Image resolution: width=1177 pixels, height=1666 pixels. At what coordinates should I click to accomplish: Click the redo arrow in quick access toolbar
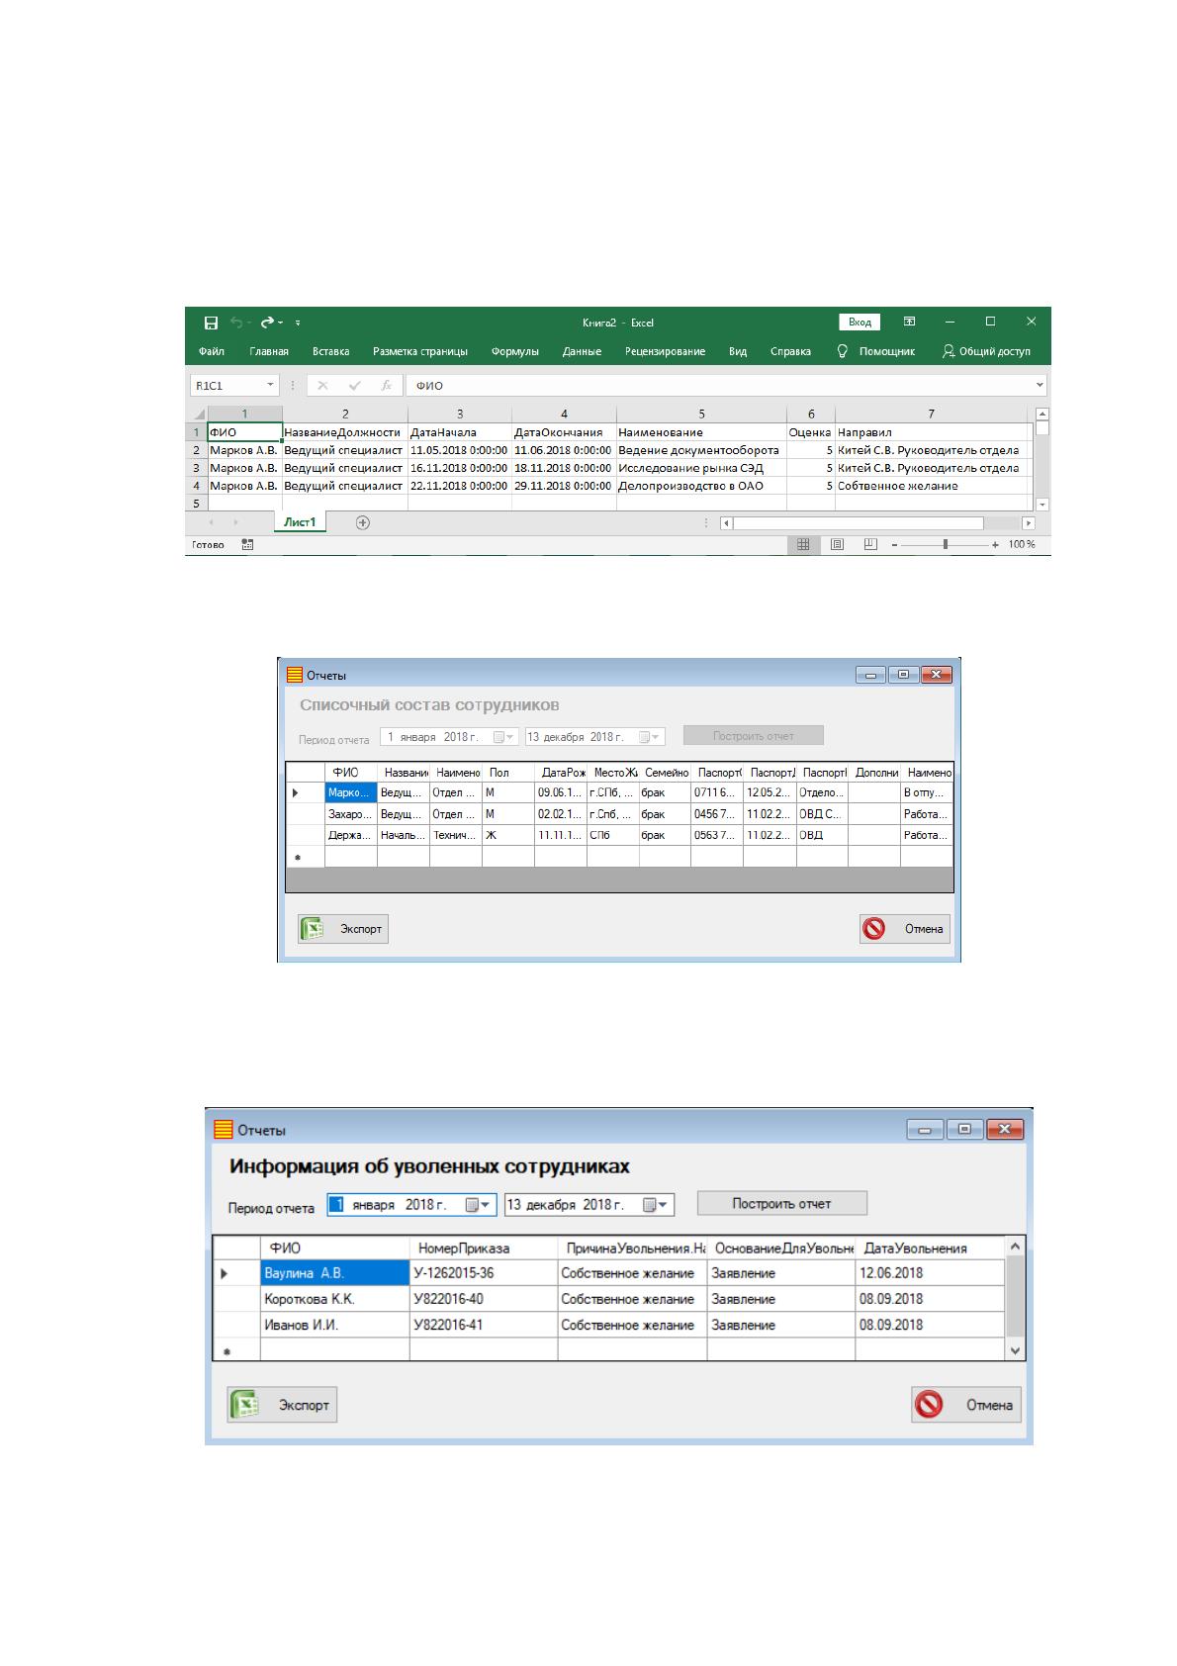[268, 323]
